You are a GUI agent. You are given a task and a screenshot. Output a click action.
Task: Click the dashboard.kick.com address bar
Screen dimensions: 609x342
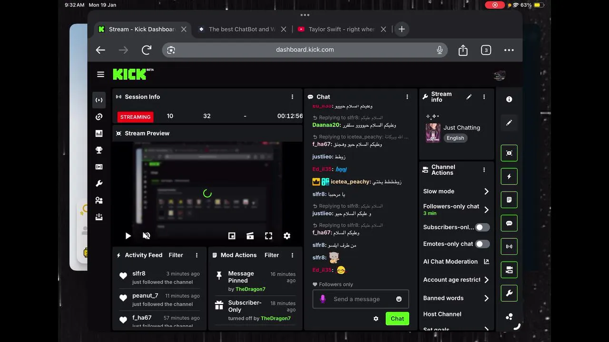pos(305,50)
